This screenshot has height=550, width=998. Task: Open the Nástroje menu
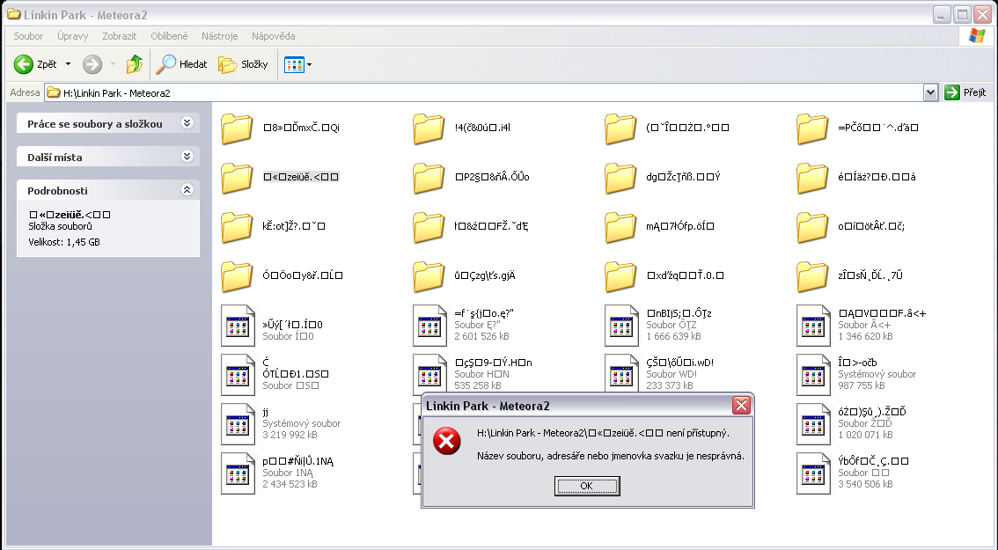[x=220, y=36]
